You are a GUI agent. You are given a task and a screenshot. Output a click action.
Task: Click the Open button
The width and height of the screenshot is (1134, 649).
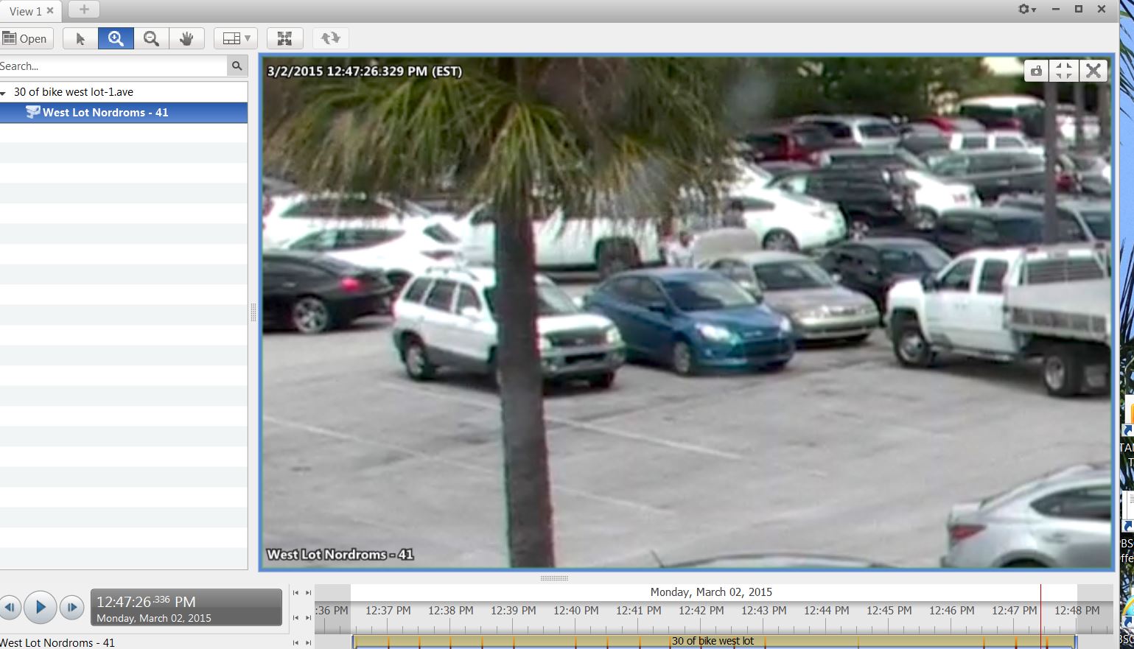(x=26, y=39)
